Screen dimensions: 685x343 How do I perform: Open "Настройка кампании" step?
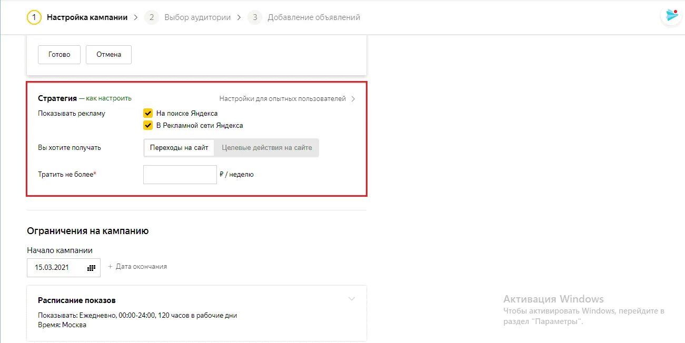click(87, 17)
